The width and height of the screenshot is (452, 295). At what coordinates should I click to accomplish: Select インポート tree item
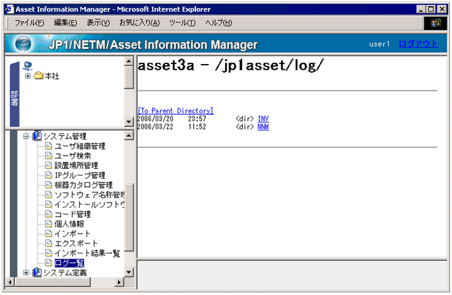coord(73,234)
